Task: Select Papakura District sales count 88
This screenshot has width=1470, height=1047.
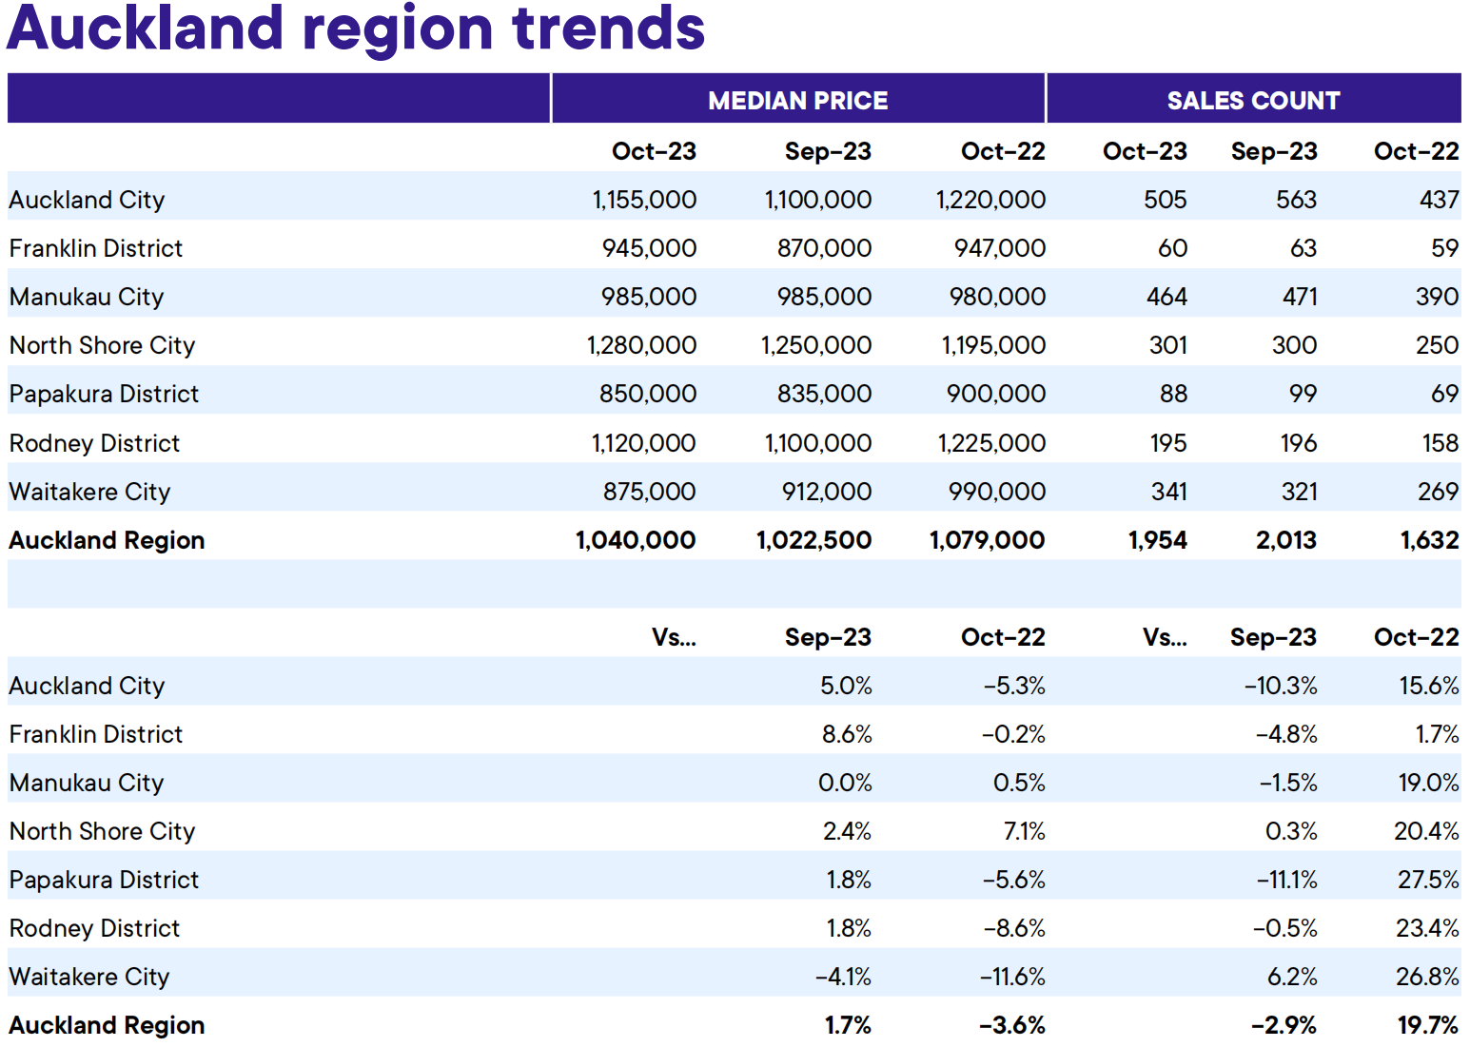Action: coord(1173,394)
